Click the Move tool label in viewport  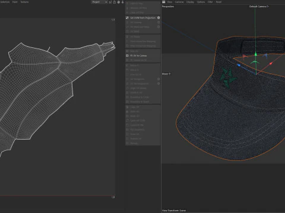coord(166,74)
